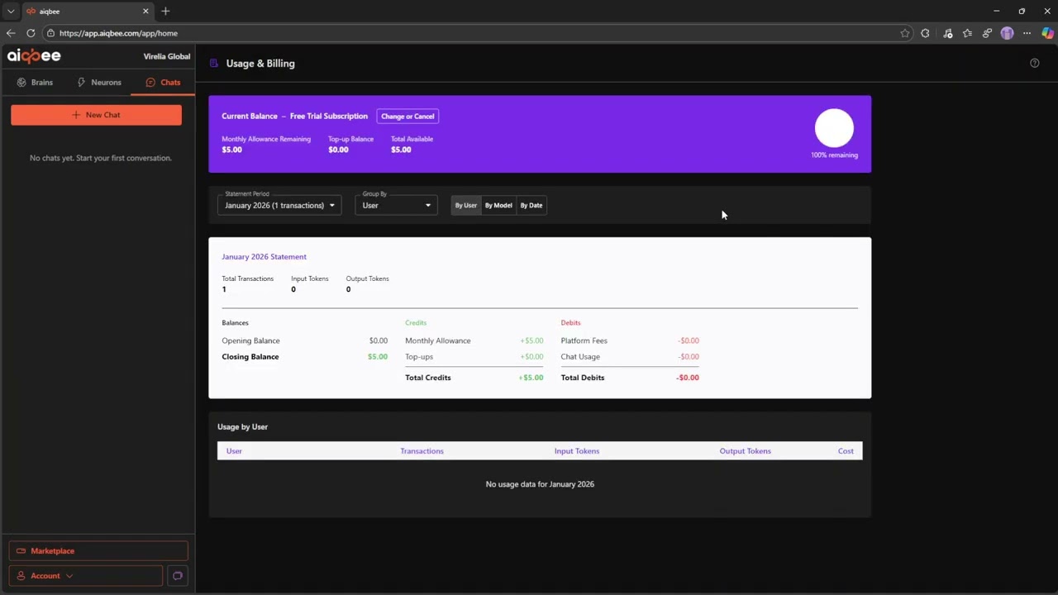
Task: Click the Top-ups credit row
Action: [x=474, y=357]
